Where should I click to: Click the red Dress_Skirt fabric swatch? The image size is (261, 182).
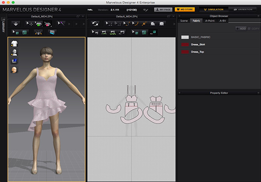[x=185, y=44]
